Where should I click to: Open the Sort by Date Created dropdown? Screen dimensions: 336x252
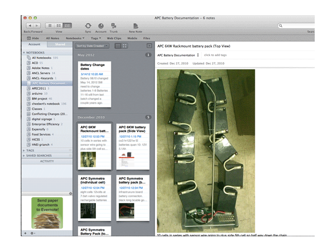pyautogui.click(x=92, y=46)
